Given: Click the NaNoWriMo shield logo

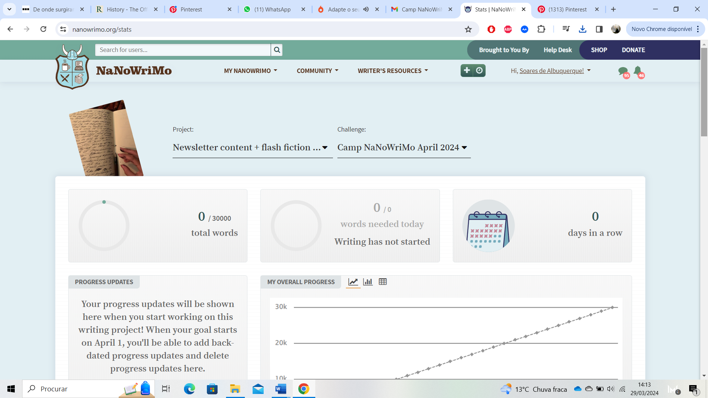Looking at the screenshot, I should [x=72, y=67].
